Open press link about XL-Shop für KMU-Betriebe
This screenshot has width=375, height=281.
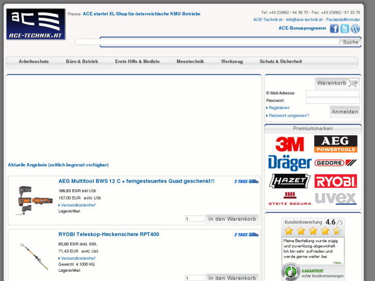tap(141, 14)
